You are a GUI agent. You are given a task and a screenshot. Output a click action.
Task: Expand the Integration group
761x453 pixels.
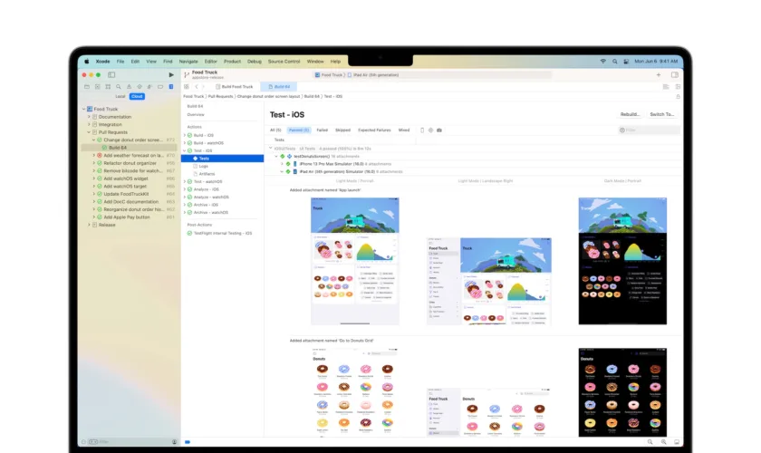click(x=89, y=124)
